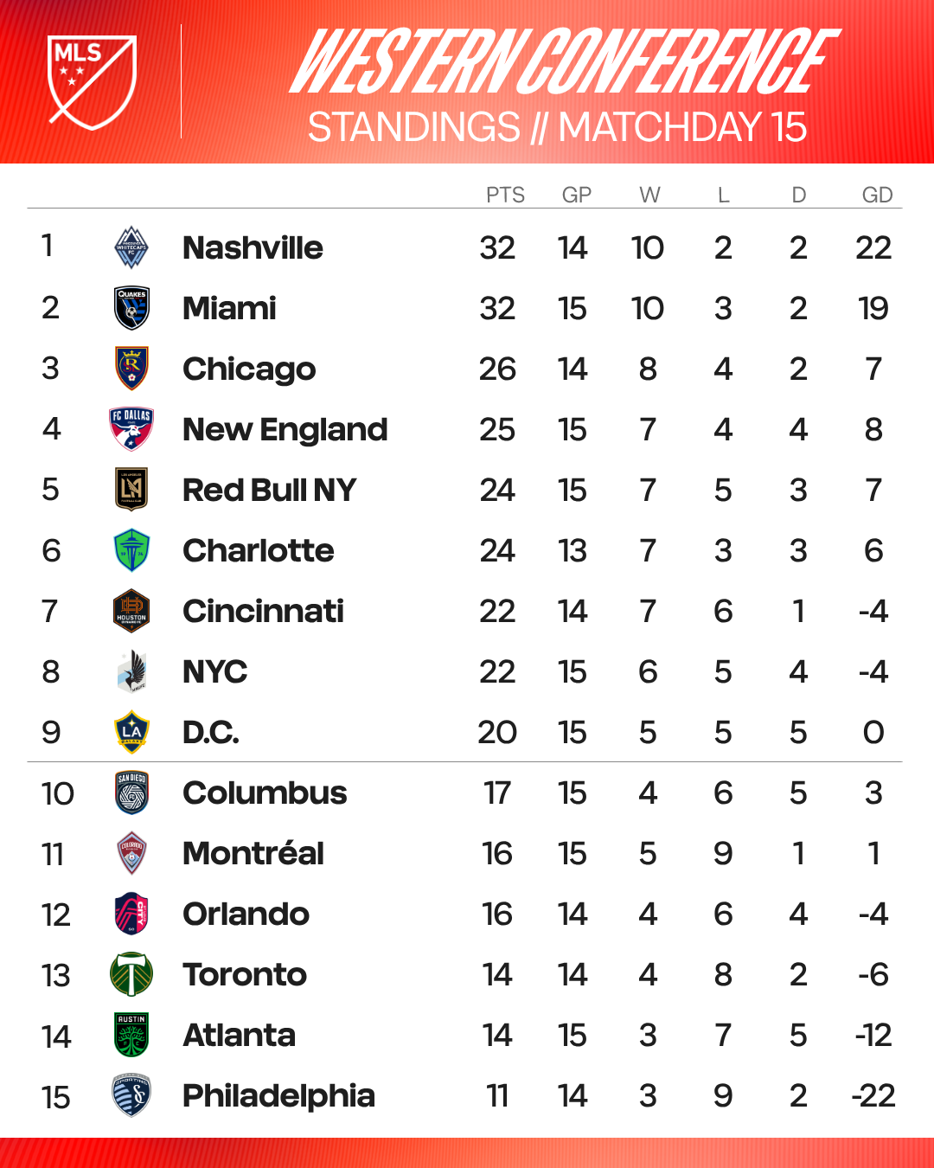Screen dimensions: 934x1168
Task: Click the Montréal team name
Action: click(253, 853)
